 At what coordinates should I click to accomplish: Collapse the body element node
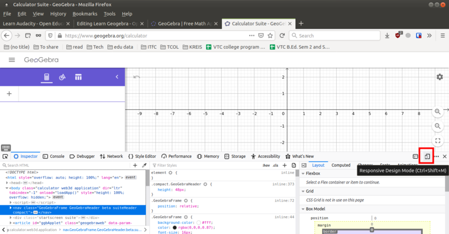tap(7, 188)
